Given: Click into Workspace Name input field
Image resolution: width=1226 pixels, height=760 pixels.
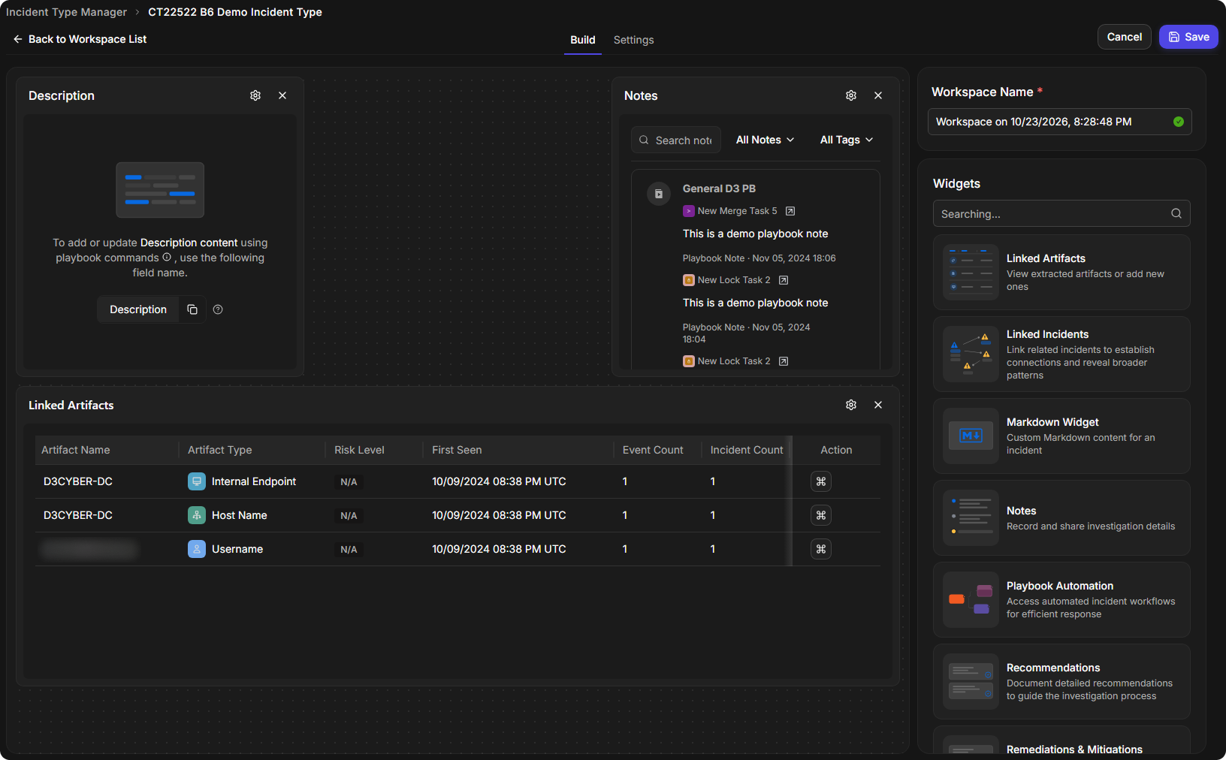Looking at the screenshot, I should pyautogui.click(x=1060, y=122).
